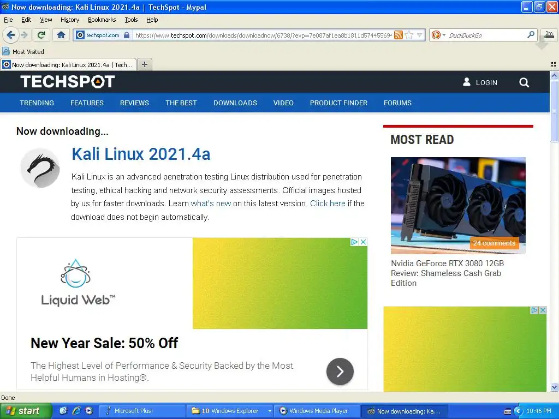559x419 pixels.
Task: Expand the 10 Windows Explorer taskbar group
Action: pos(230,411)
